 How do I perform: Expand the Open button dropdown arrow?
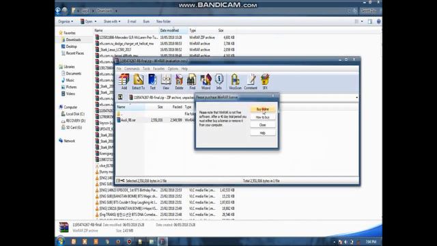[x=96, y=21]
